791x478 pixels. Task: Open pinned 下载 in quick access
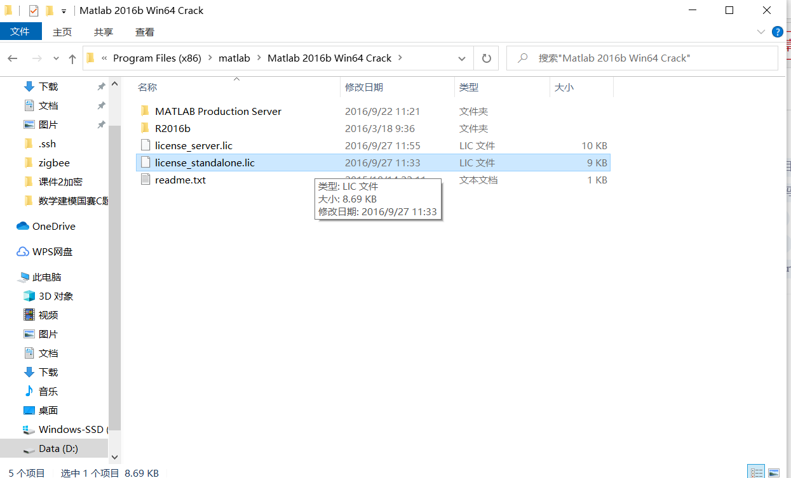click(48, 86)
